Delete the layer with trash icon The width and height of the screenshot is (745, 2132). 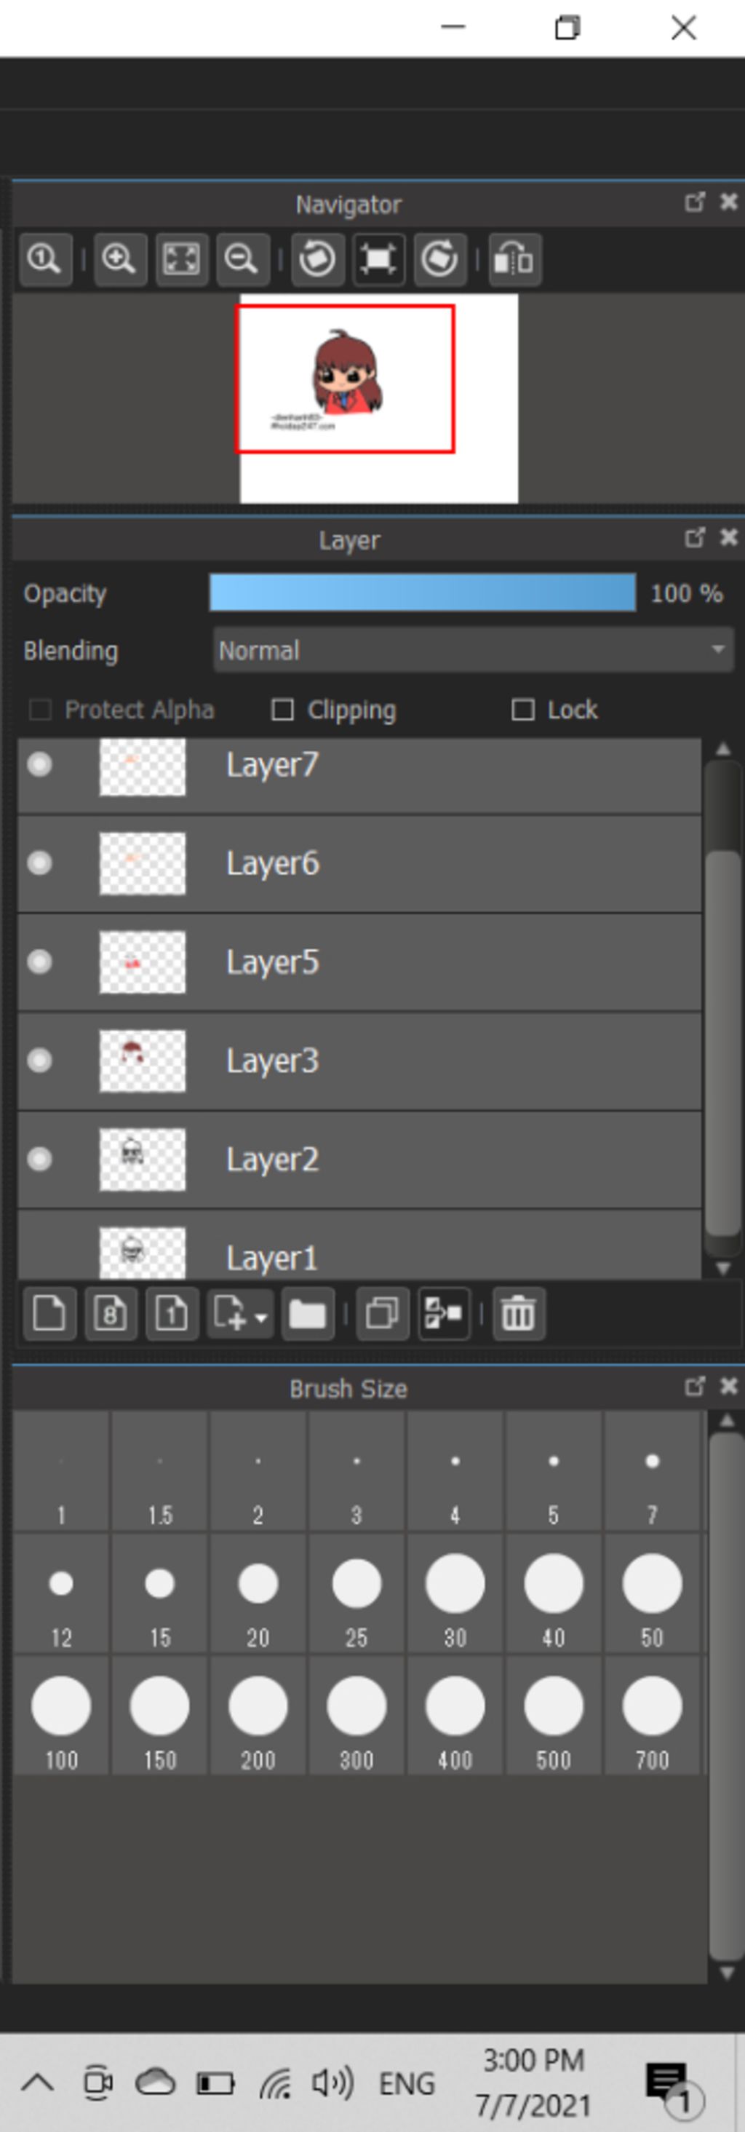519,1313
